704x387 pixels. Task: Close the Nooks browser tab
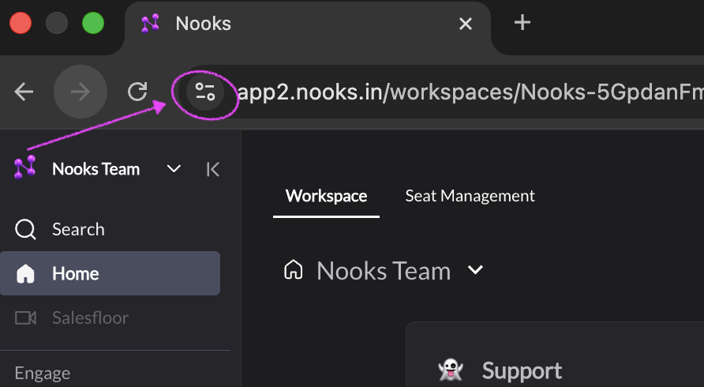point(466,24)
